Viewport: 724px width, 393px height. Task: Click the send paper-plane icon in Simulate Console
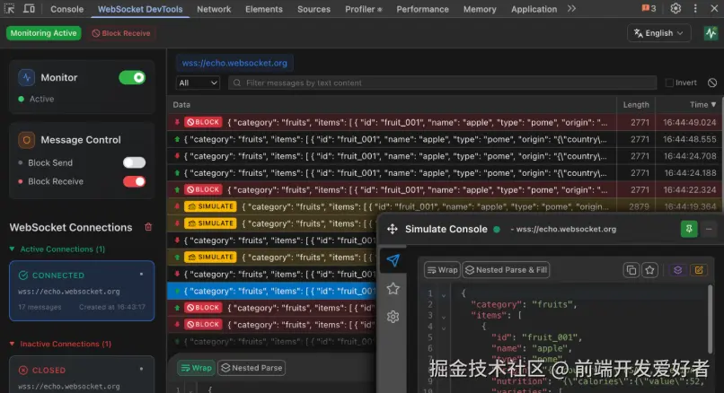tap(393, 260)
